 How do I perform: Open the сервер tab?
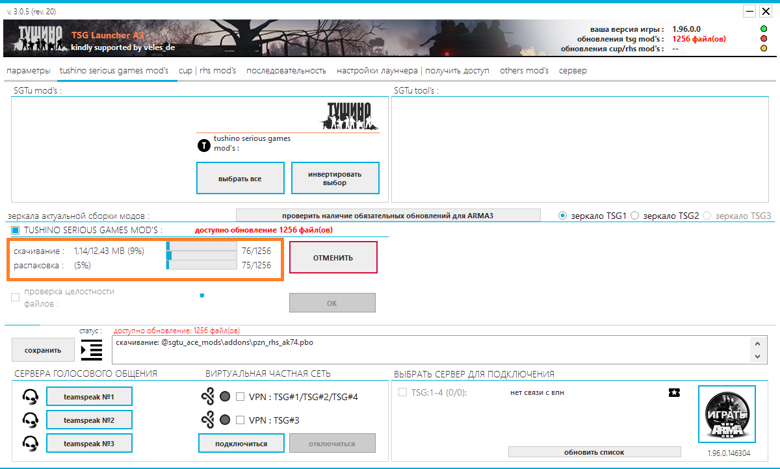pos(573,71)
